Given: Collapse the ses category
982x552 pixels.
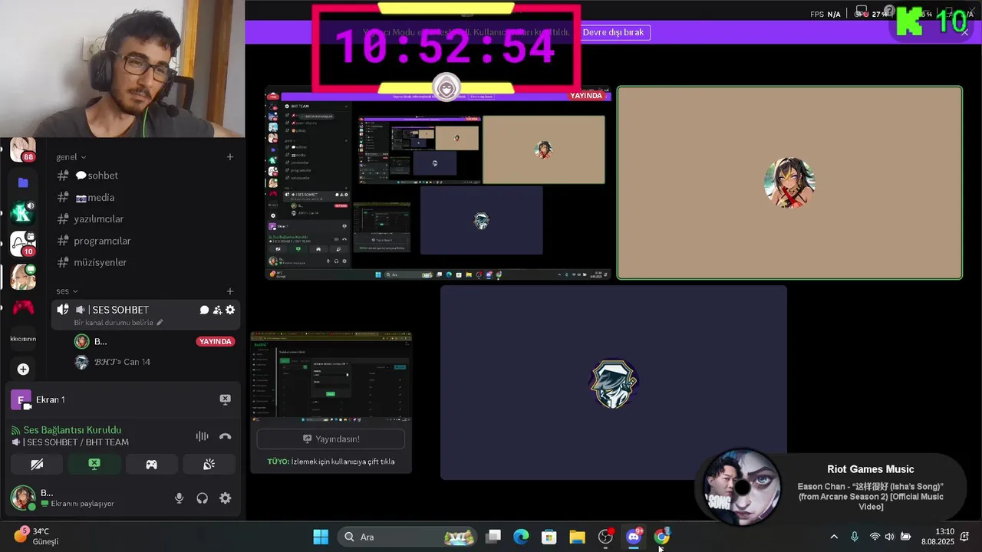Looking at the screenshot, I should point(67,291).
